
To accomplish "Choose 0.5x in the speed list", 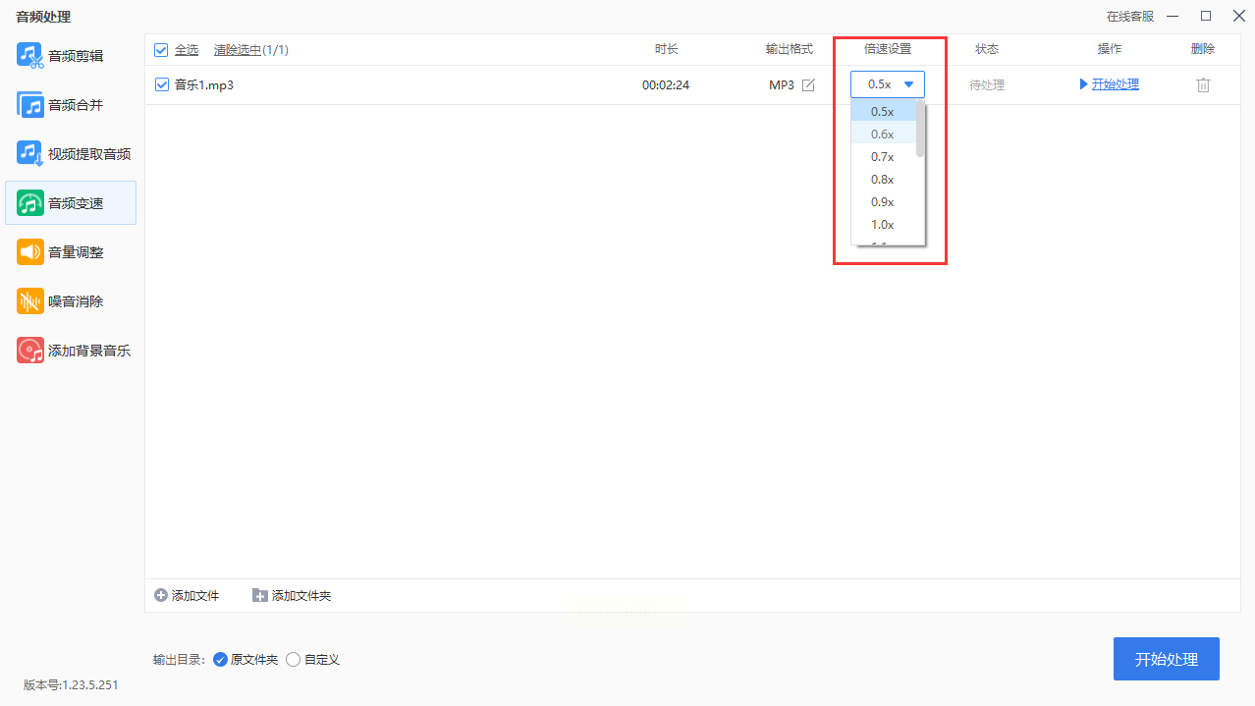I will point(884,112).
